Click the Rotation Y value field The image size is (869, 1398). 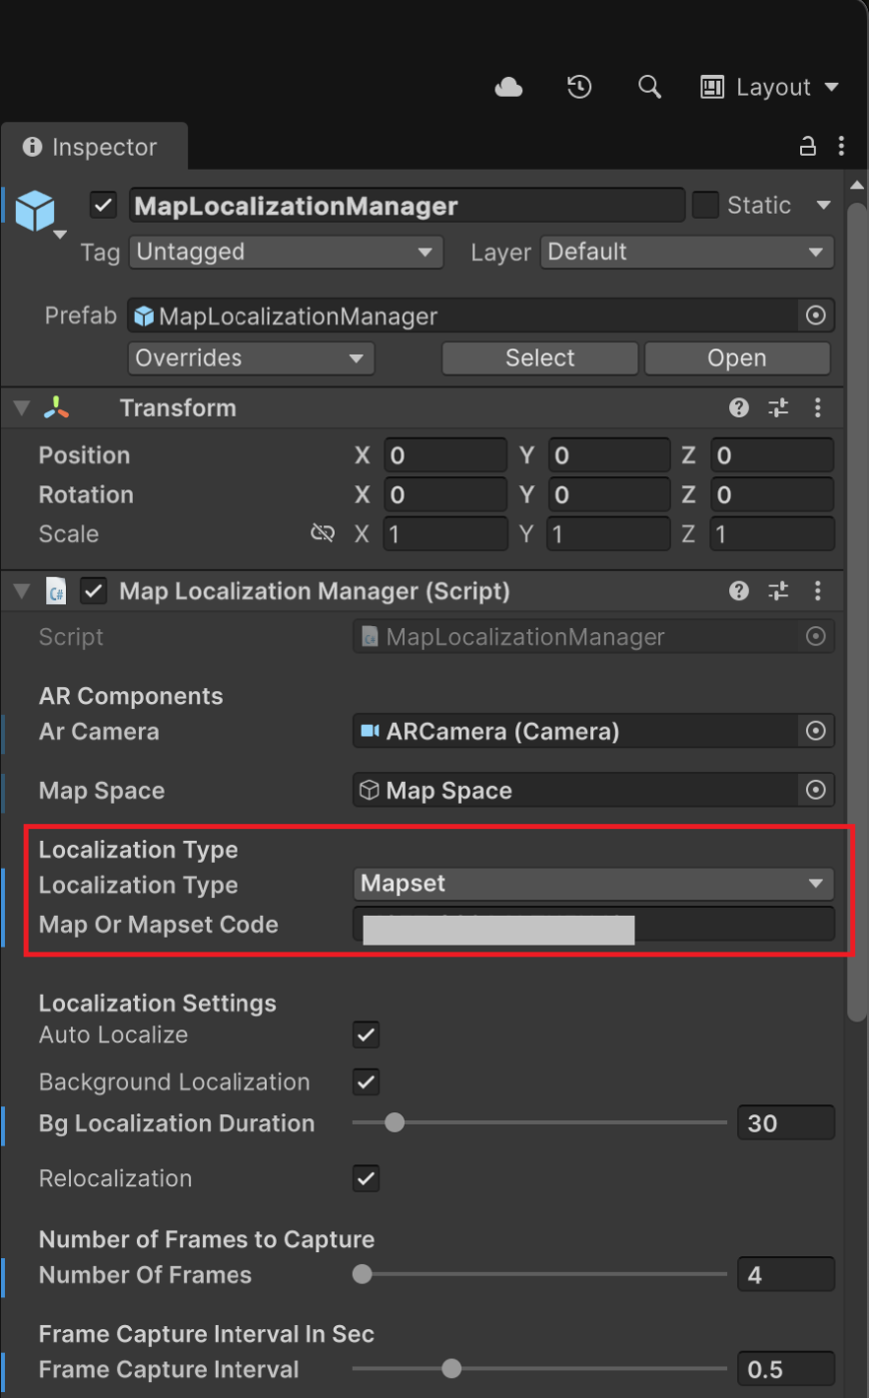(x=609, y=494)
